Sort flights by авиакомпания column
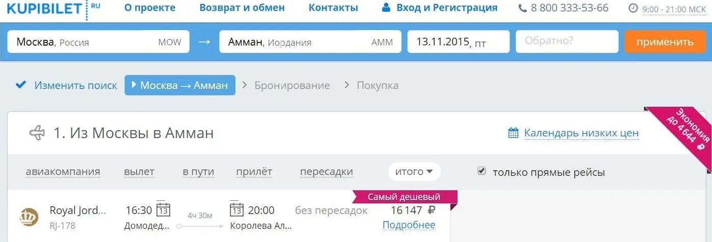This screenshot has height=242, width=712. (63, 172)
